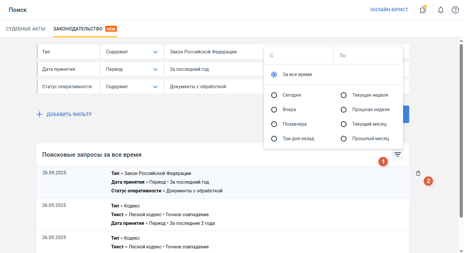Click the "С" start date field
The width and height of the screenshot is (464, 253).
click(298, 55)
